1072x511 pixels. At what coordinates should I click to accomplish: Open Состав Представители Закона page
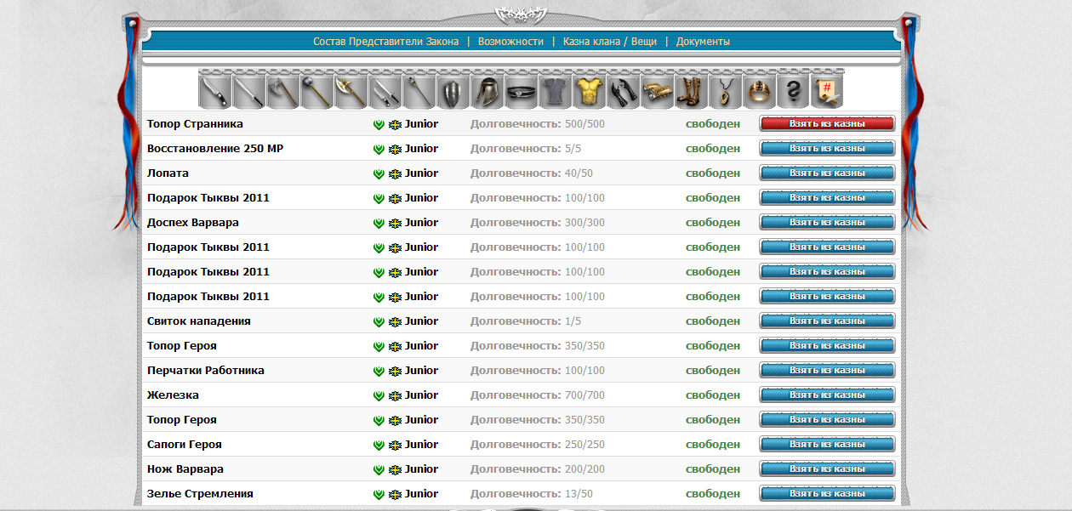pyautogui.click(x=385, y=42)
